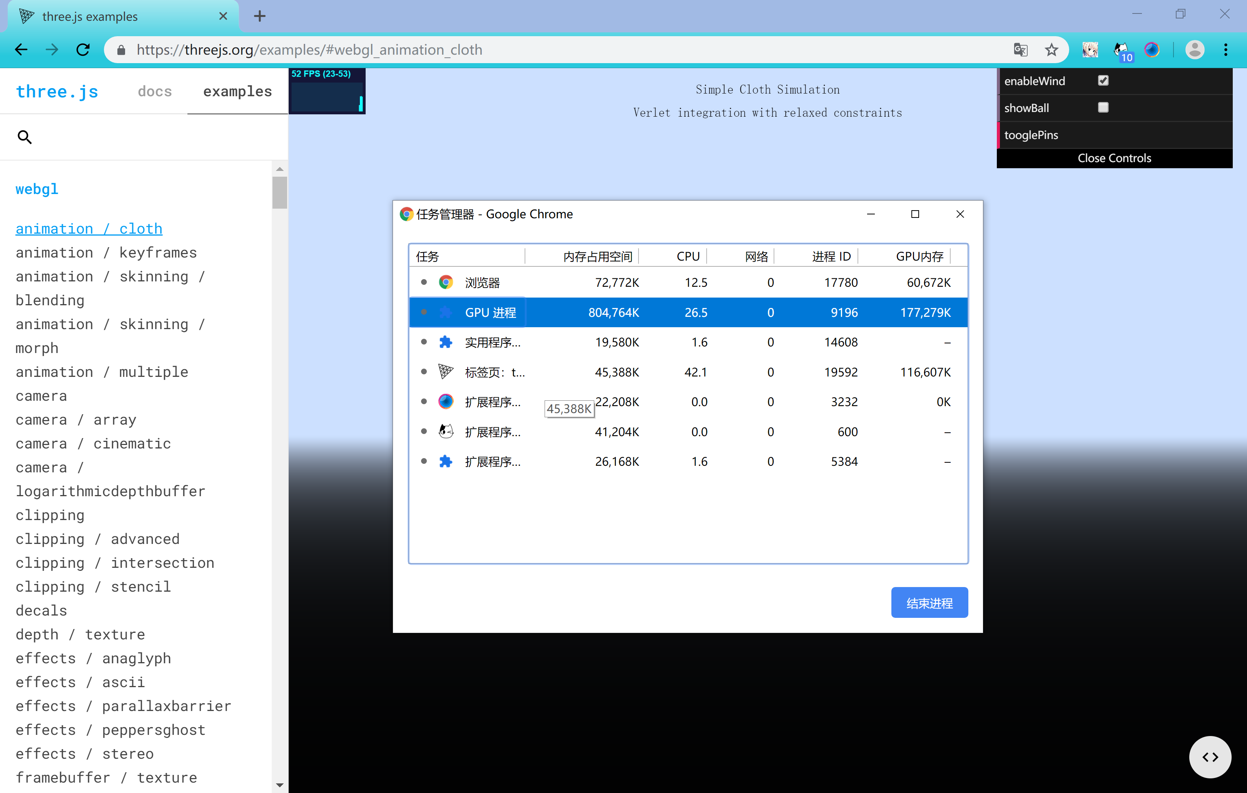The height and width of the screenshot is (793, 1247).
Task: Switch to the docs tab
Action: (x=154, y=92)
